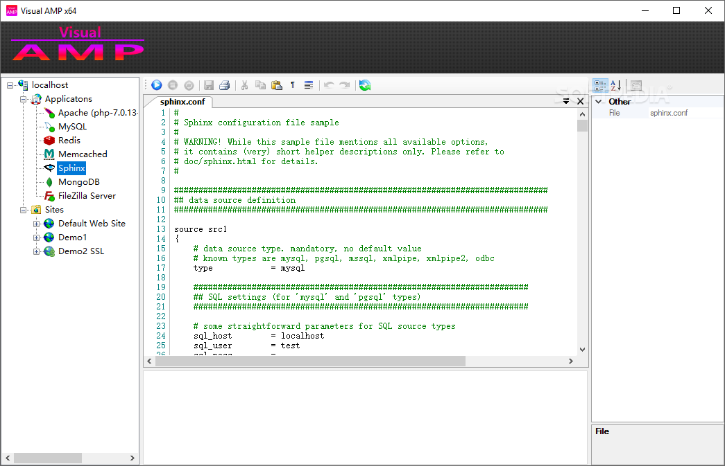
Task: Save the file with the floppy icon
Action: tap(209, 85)
